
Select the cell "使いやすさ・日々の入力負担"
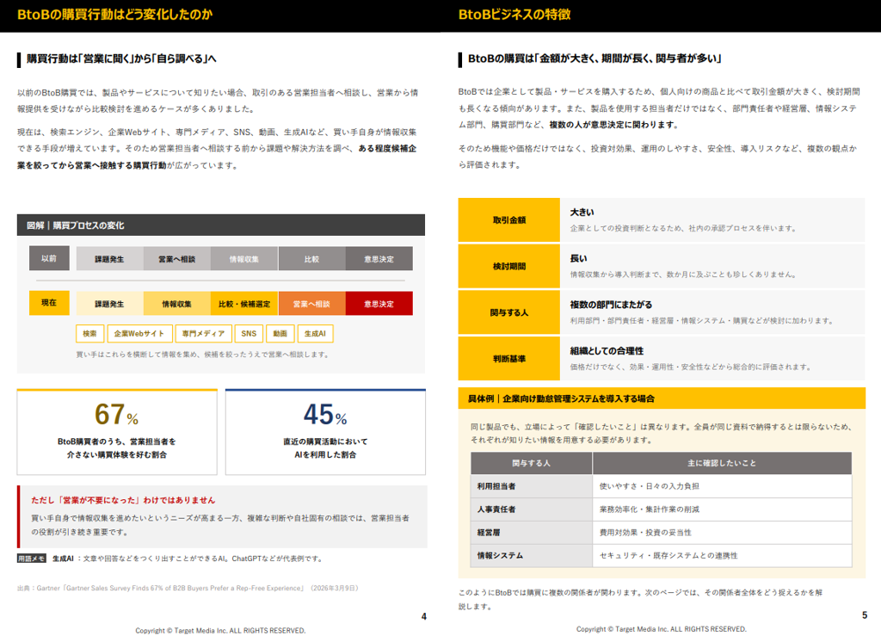722,486
